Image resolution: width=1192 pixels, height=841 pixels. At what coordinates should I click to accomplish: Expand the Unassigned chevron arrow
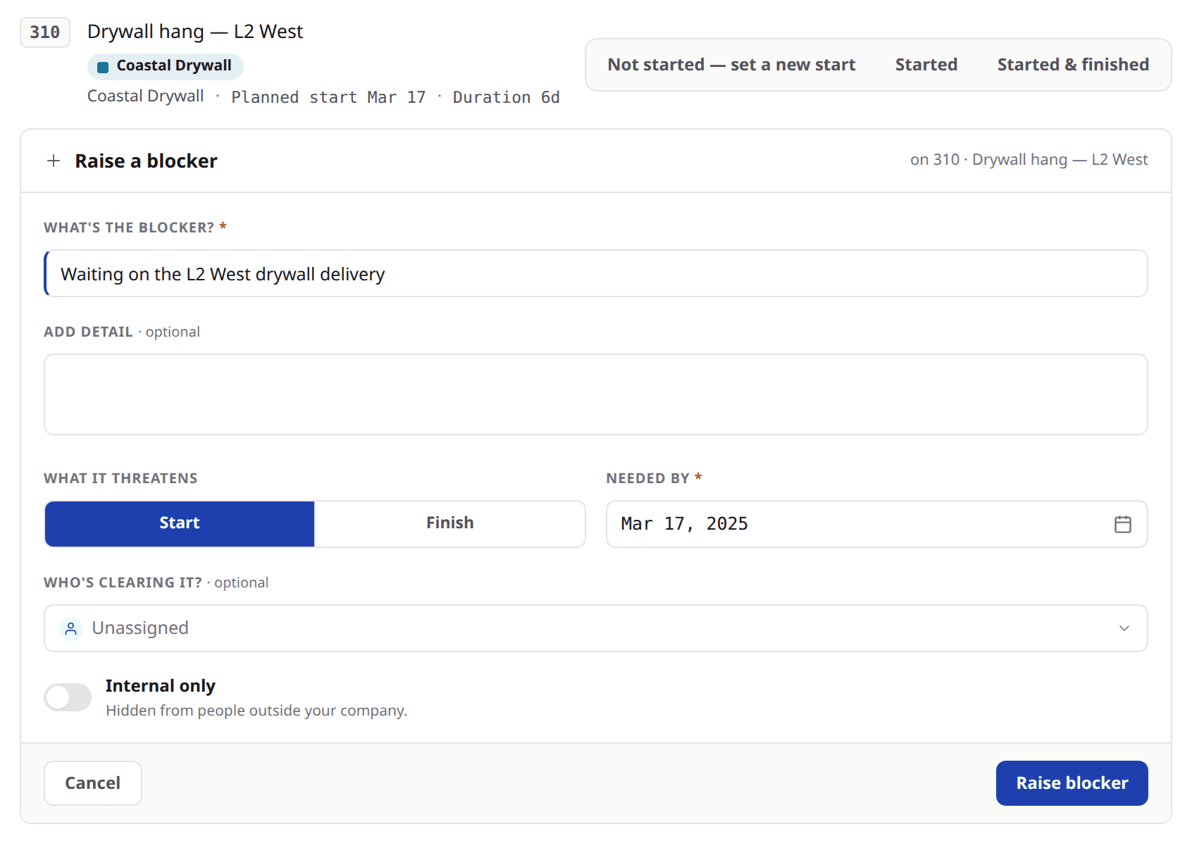(x=1124, y=628)
